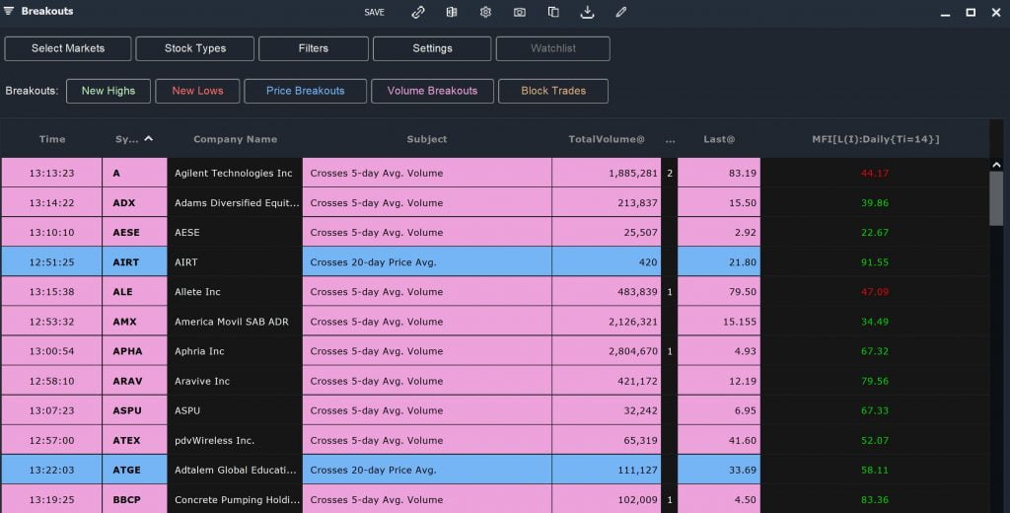Screen dimensions: 1010x513
Task: Open the Filters menu button
Action: 314,48
